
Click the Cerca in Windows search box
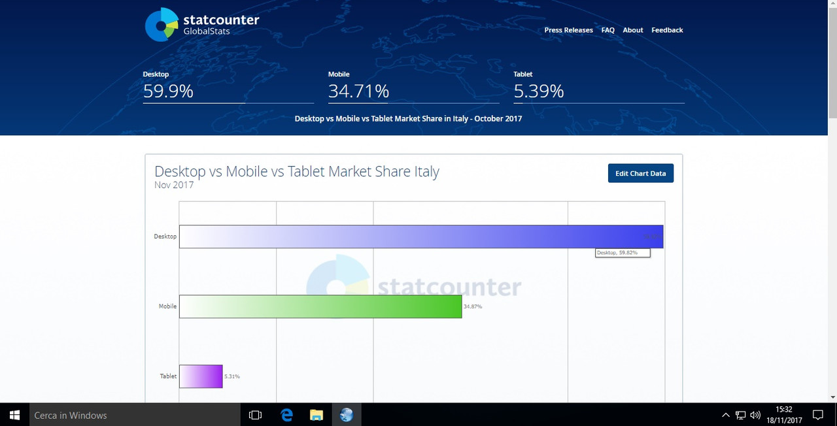135,415
